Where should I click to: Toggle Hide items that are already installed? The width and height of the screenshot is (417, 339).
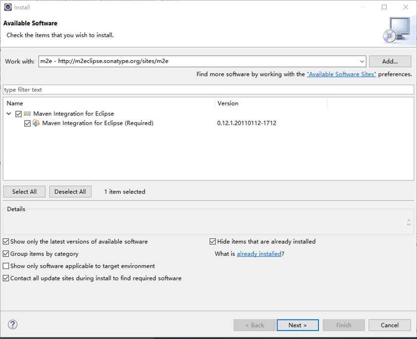(x=212, y=241)
